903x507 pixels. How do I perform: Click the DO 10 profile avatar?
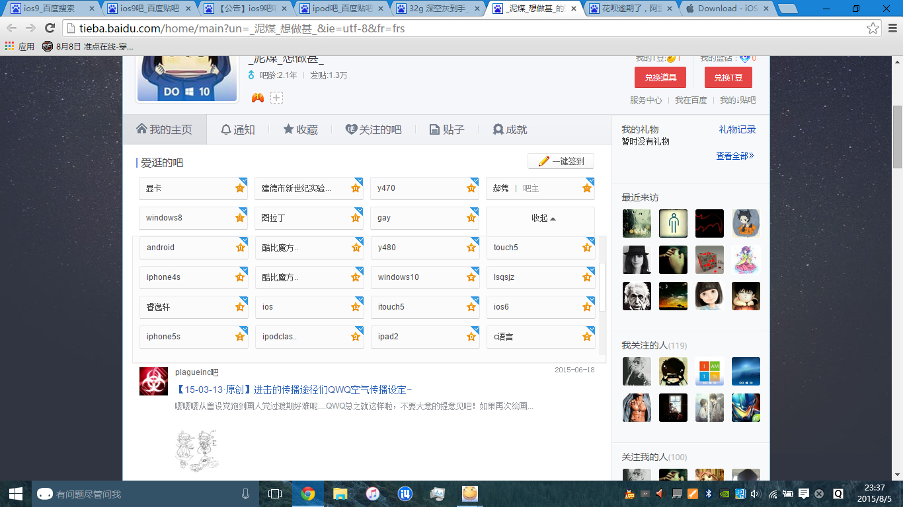tap(186, 78)
